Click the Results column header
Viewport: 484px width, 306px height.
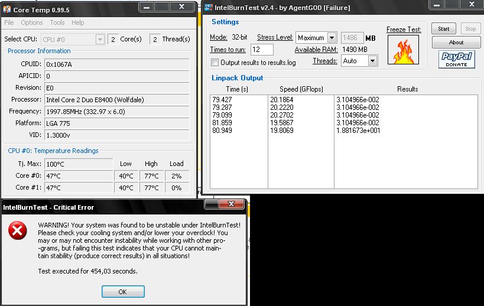coord(407,89)
